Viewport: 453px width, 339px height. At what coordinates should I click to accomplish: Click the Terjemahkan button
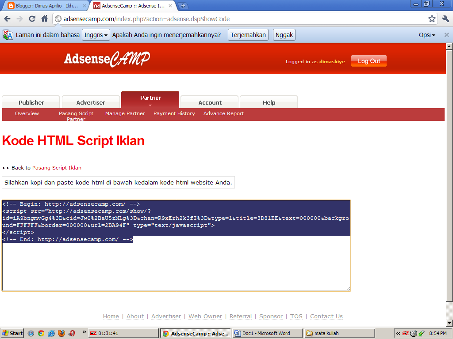[248, 35]
